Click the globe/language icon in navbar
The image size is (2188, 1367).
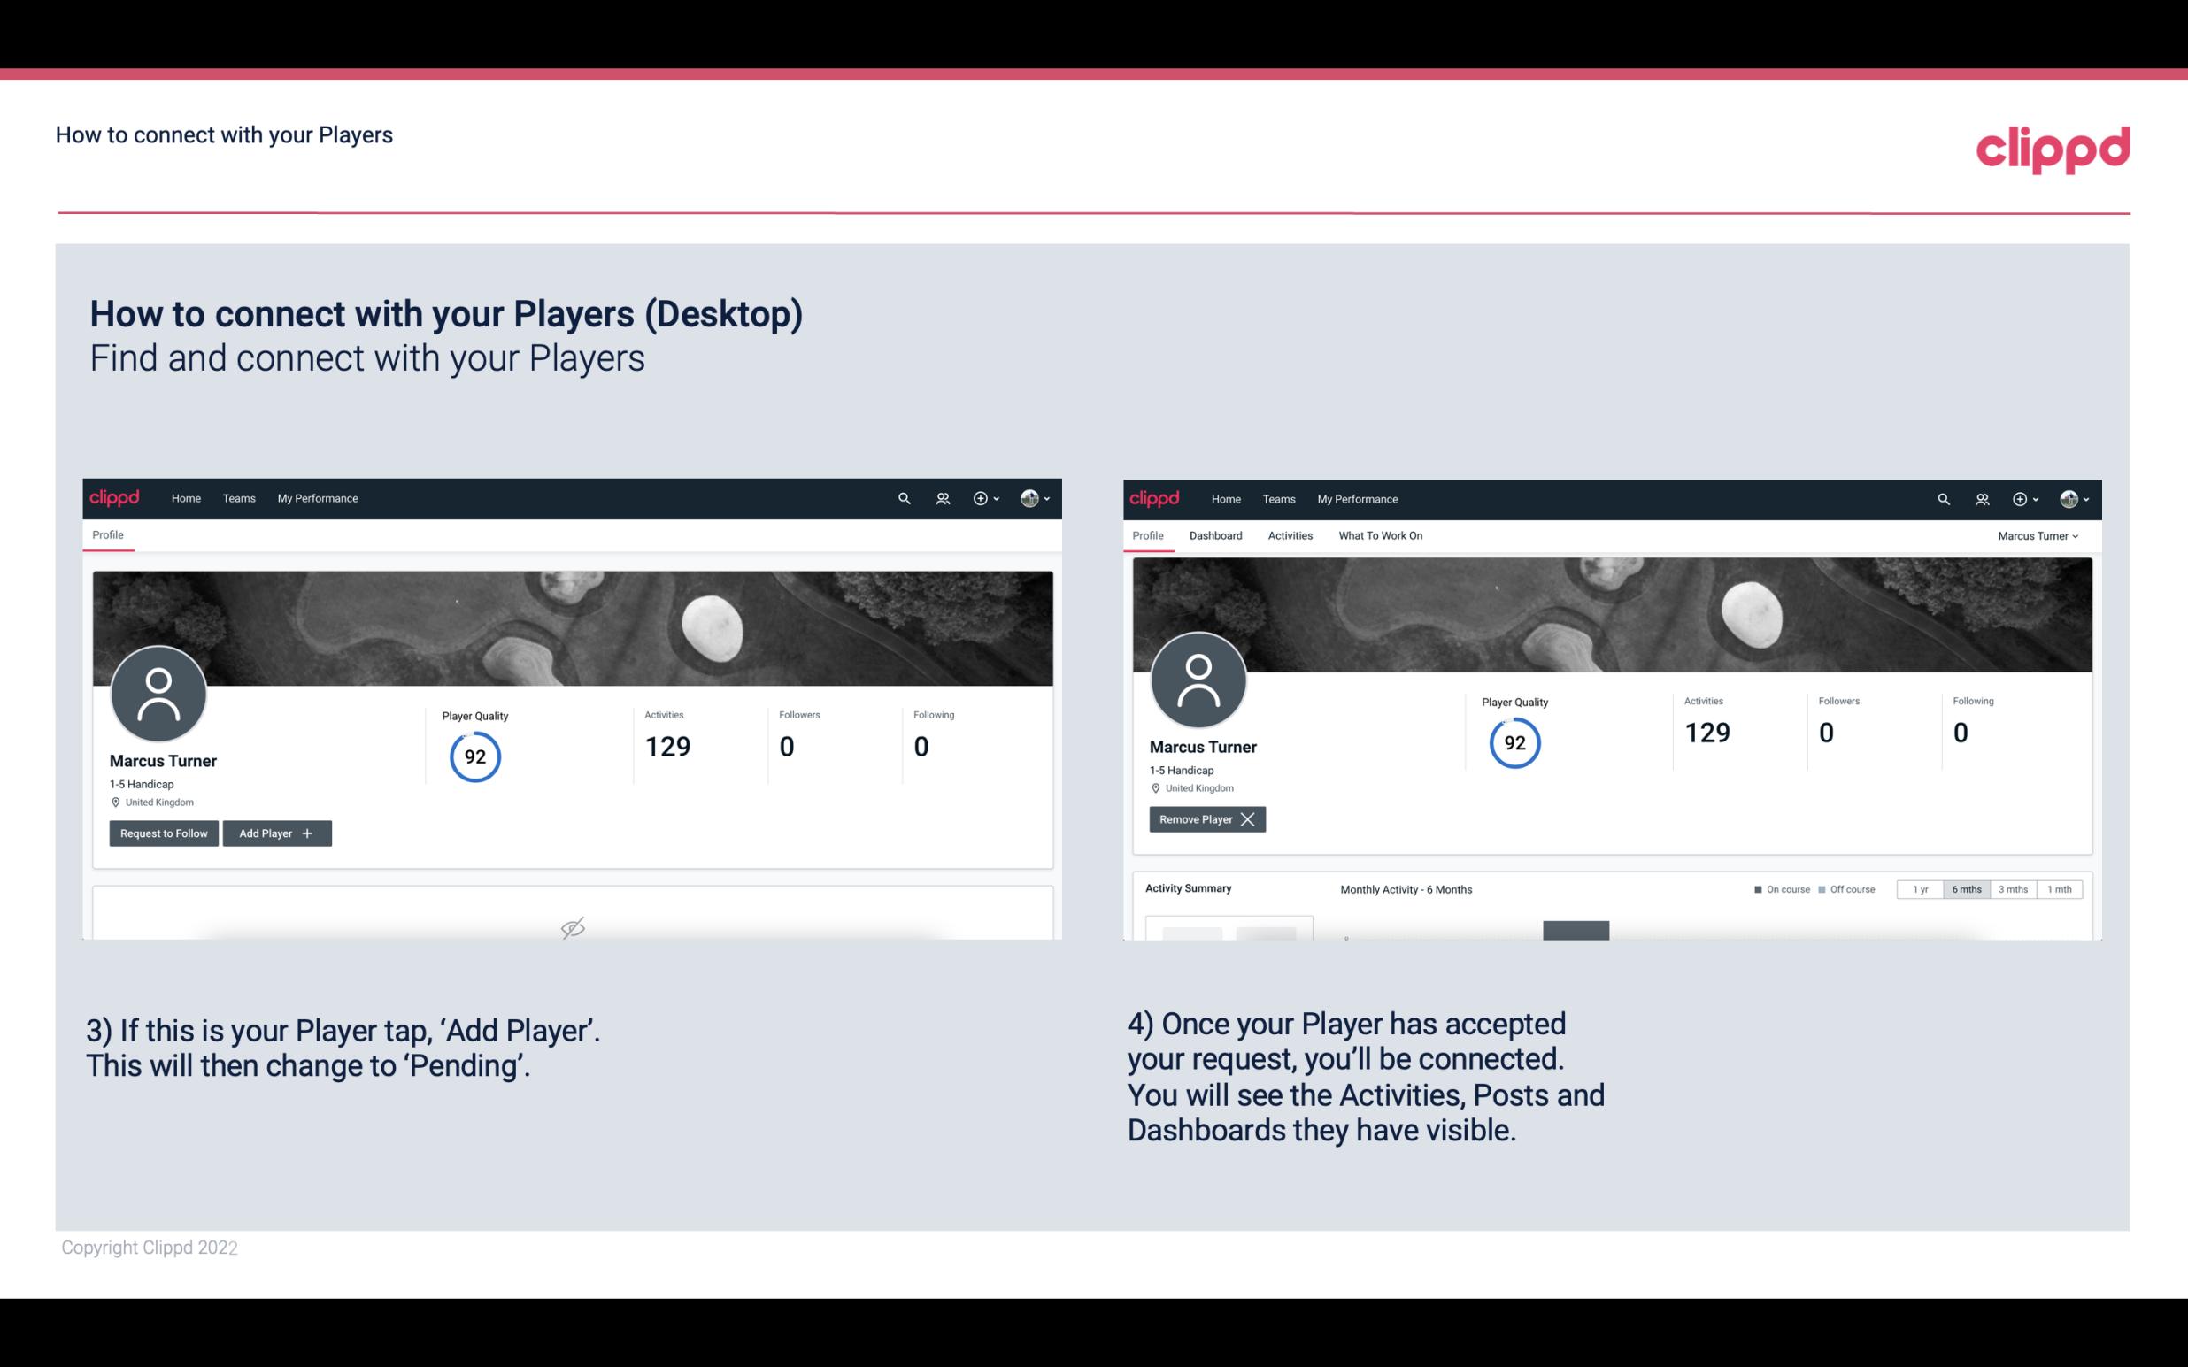[x=1027, y=497]
